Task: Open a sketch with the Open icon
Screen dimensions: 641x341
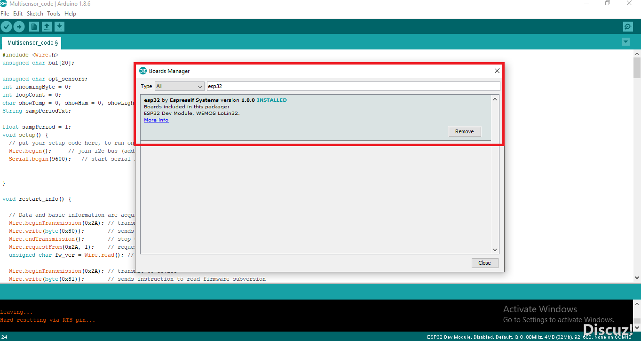Action: click(x=47, y=27)
